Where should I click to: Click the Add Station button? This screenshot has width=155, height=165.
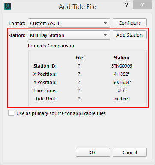(x=130, y=35)
